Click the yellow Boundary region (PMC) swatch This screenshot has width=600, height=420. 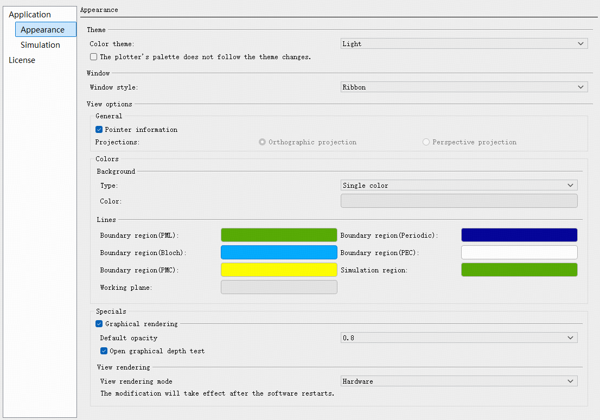tap(279, 270)
